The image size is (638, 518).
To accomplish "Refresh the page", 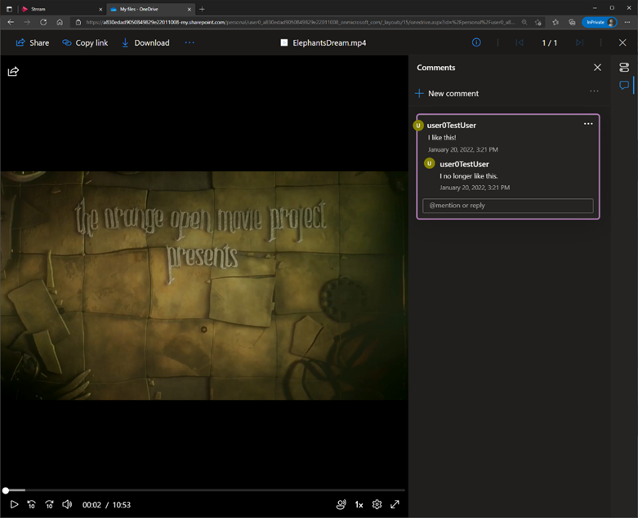I will (43, 22).
